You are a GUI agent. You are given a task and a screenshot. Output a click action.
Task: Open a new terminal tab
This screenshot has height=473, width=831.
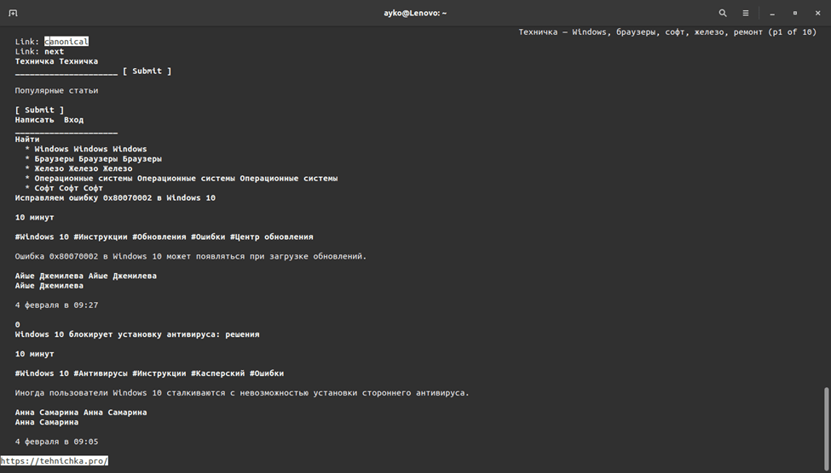[13, 13]
